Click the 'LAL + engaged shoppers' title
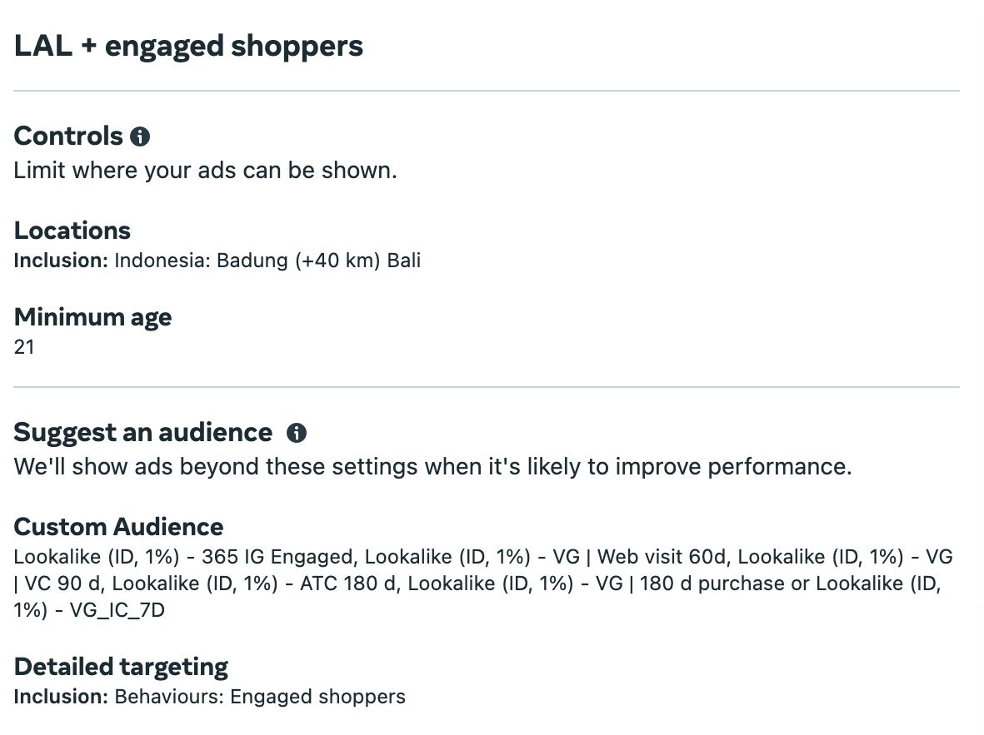 click(188, 46)
